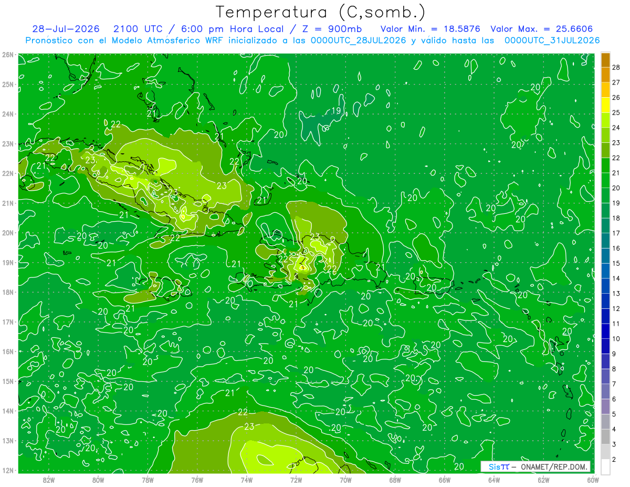Click the '70W' longitude axis label

tap(345, 480)
